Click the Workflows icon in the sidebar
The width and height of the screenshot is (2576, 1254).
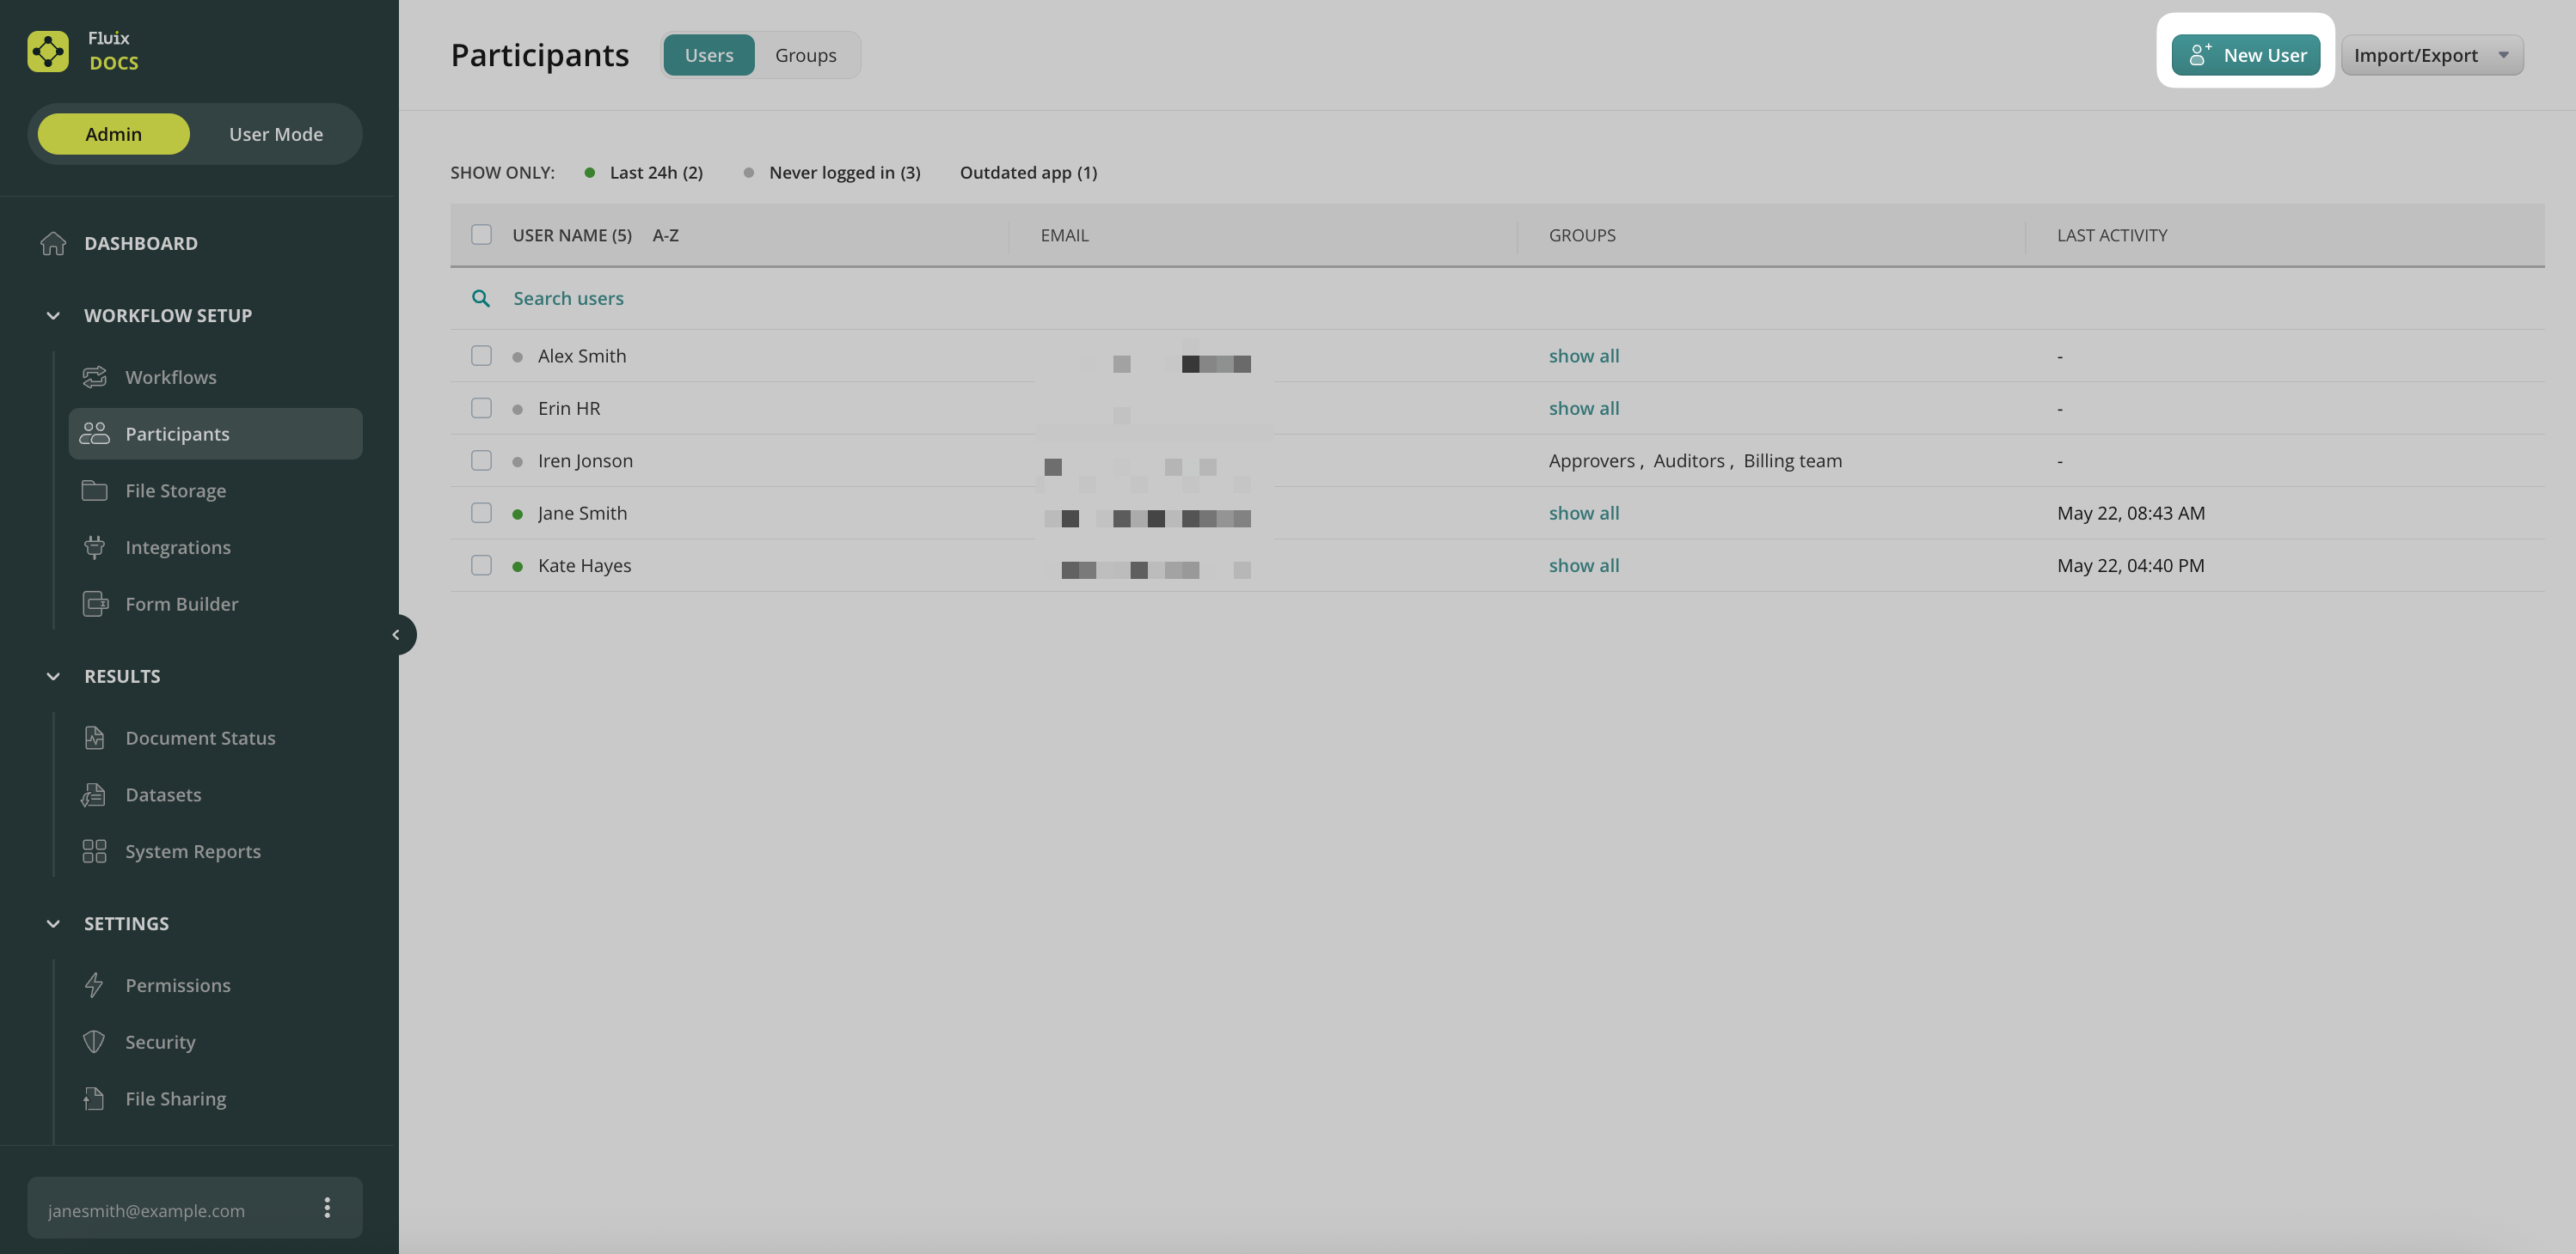[94, 377]
